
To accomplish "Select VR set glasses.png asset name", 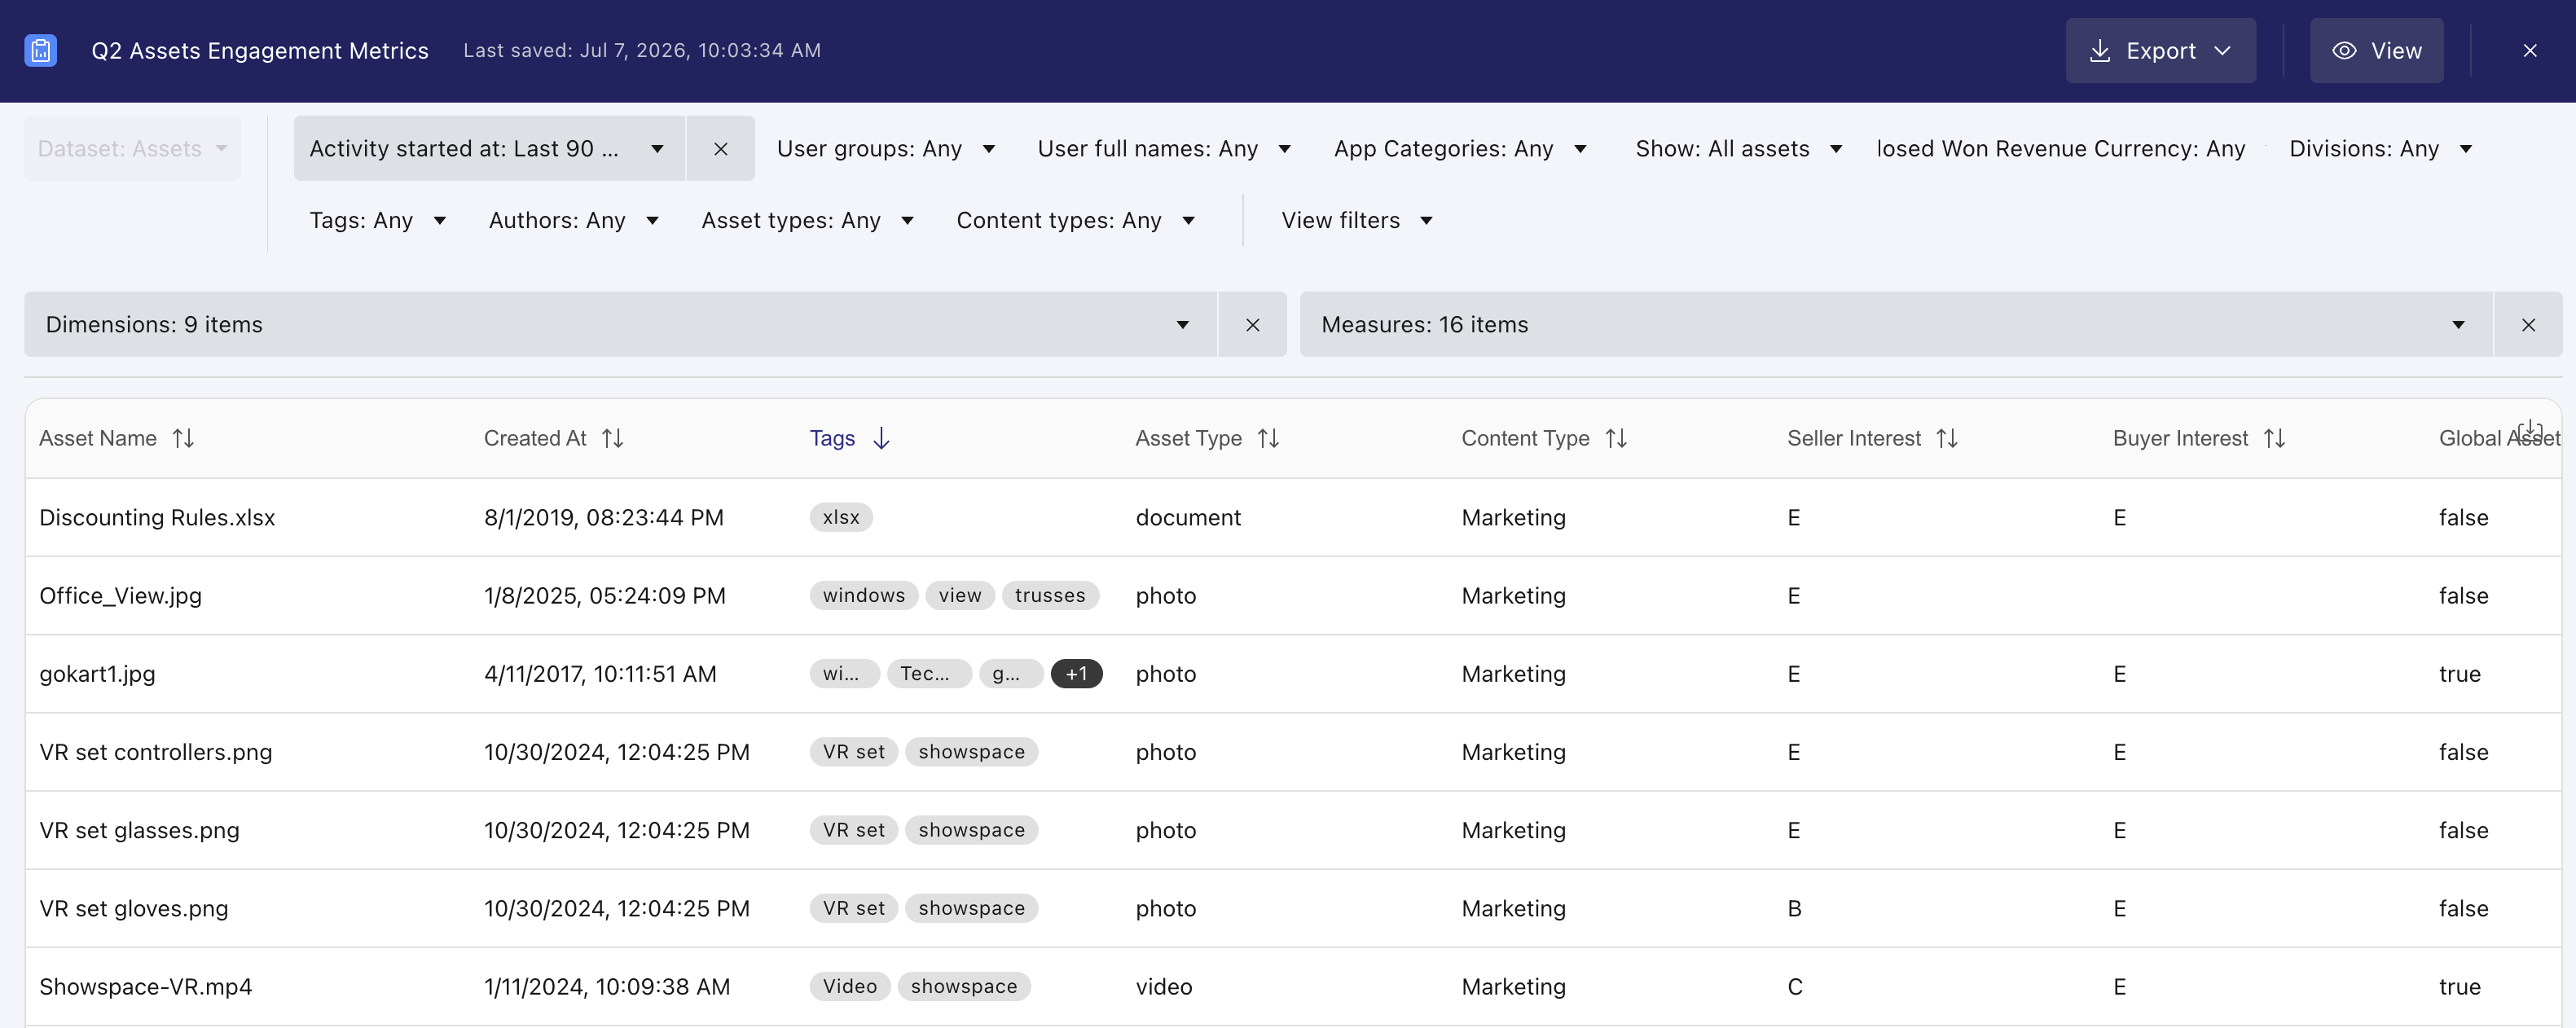I will 139,830.
